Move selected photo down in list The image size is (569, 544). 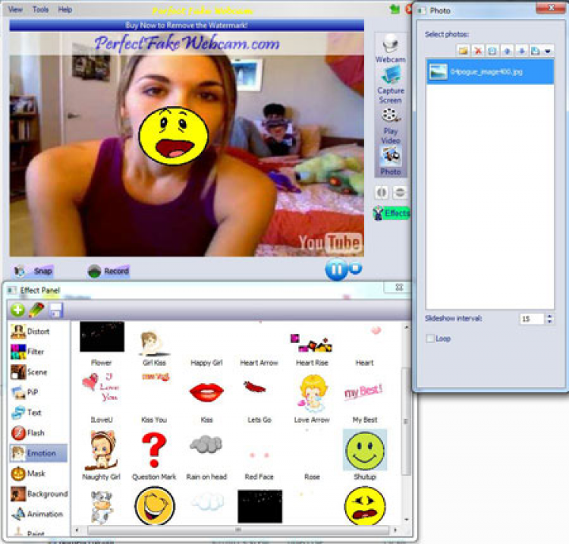521,51
